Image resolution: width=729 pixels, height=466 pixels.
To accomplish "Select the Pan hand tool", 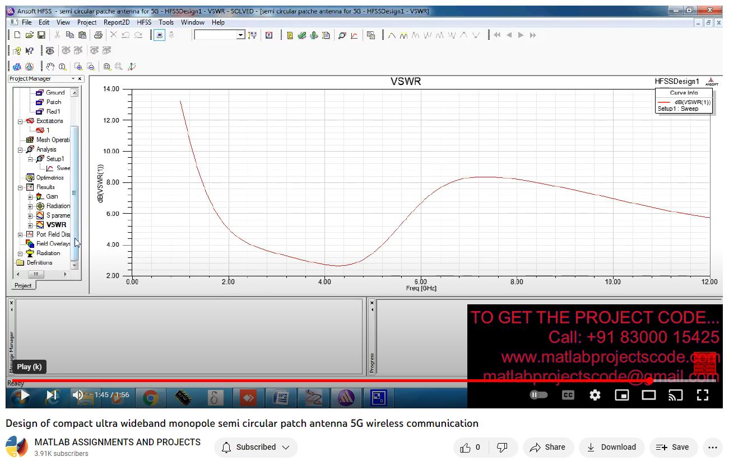I will tap(50, 67).
